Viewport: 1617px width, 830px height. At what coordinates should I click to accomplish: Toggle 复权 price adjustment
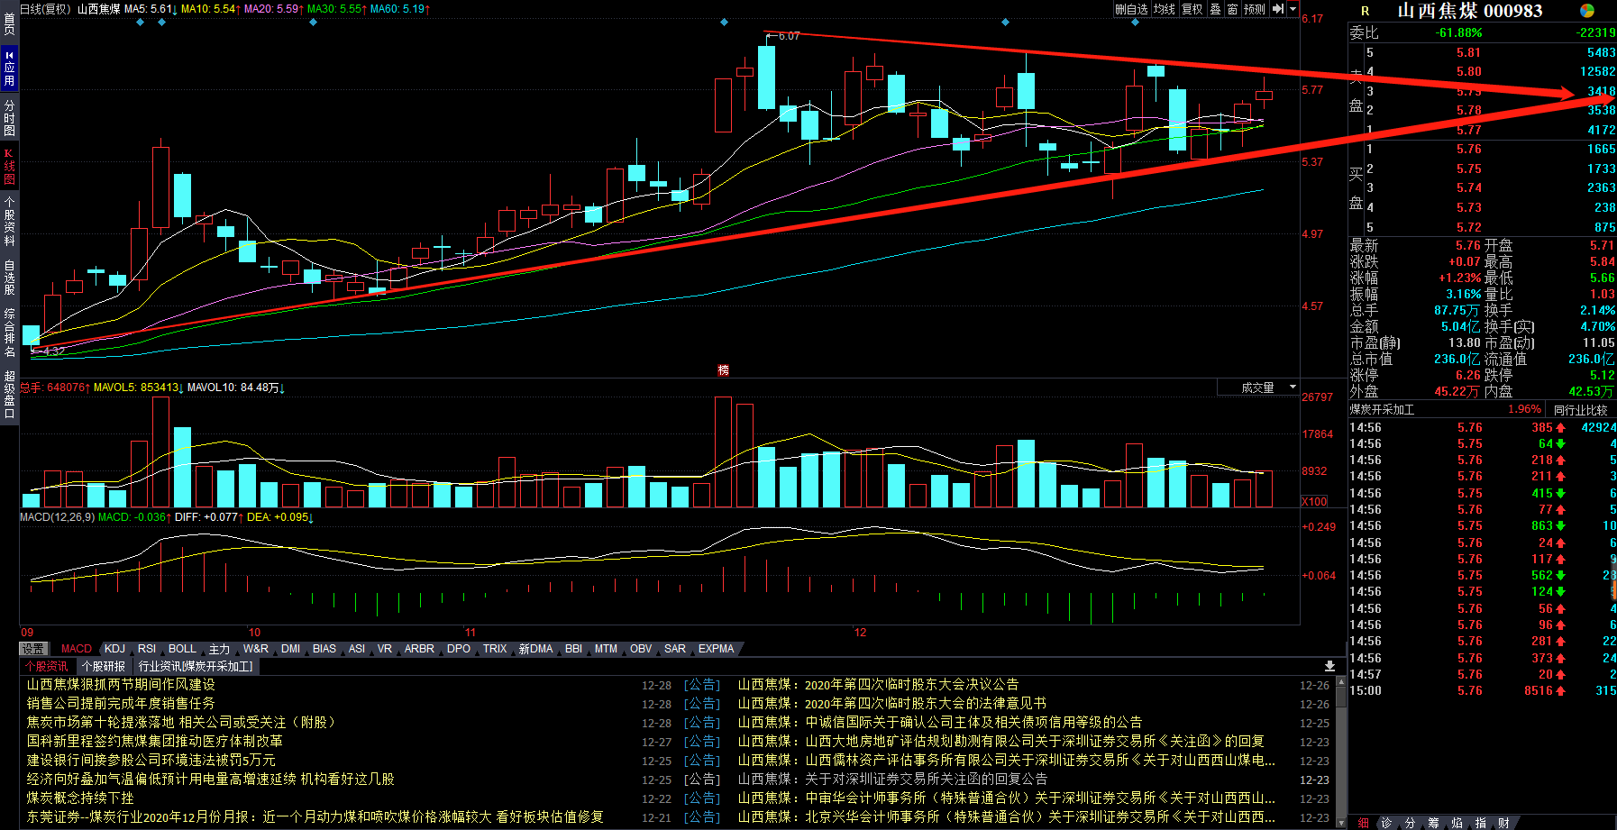(x=1192, y=9)
